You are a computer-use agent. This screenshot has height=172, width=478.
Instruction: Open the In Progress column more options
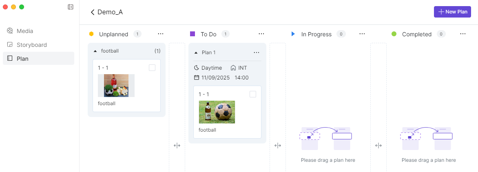pyautogui.click(x=362, y=34)
